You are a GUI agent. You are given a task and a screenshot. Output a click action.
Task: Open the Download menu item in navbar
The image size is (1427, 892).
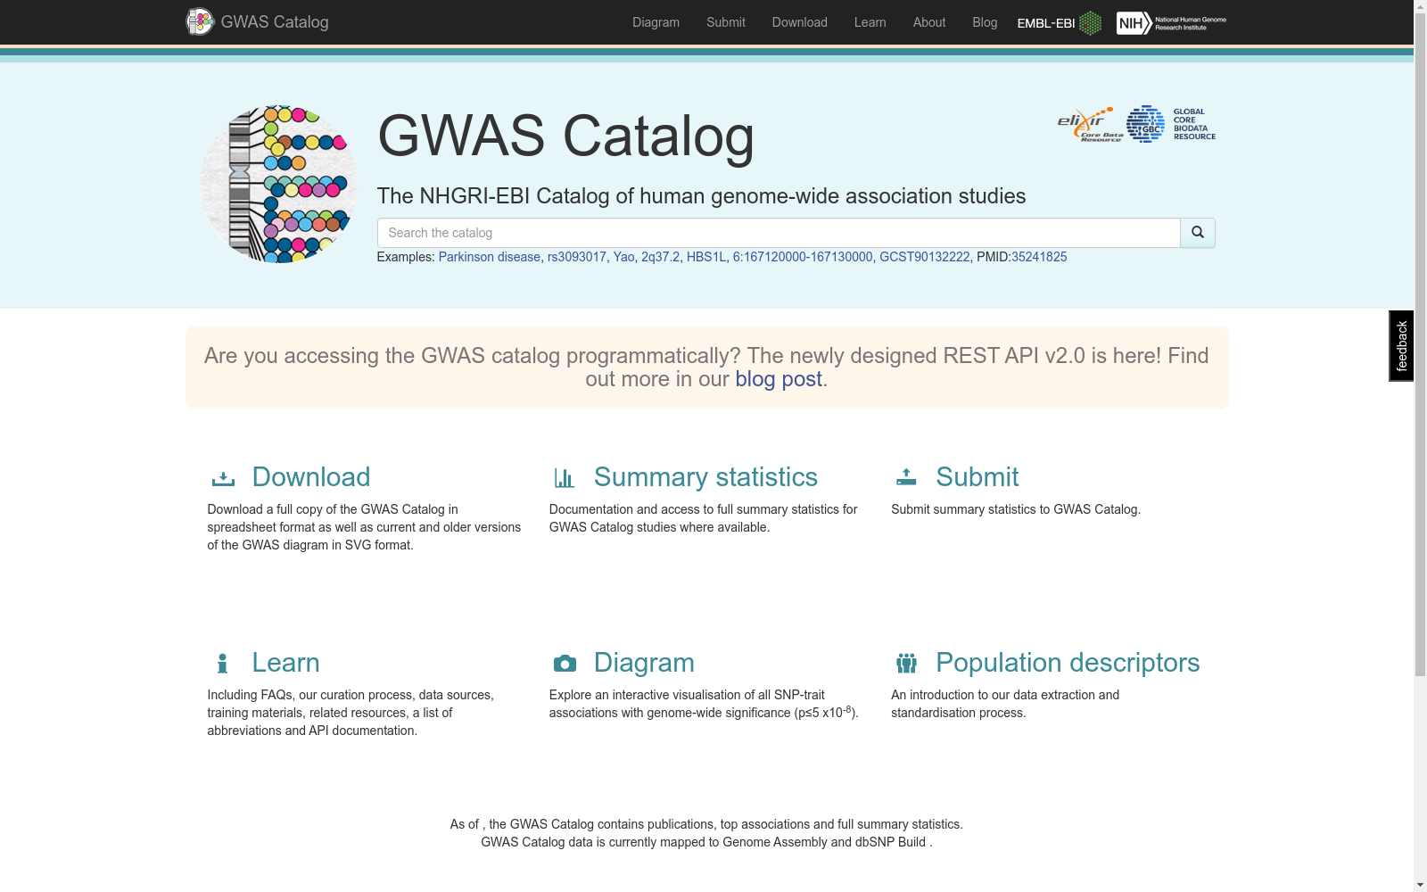pyautogui.click(x=800, y=22)
